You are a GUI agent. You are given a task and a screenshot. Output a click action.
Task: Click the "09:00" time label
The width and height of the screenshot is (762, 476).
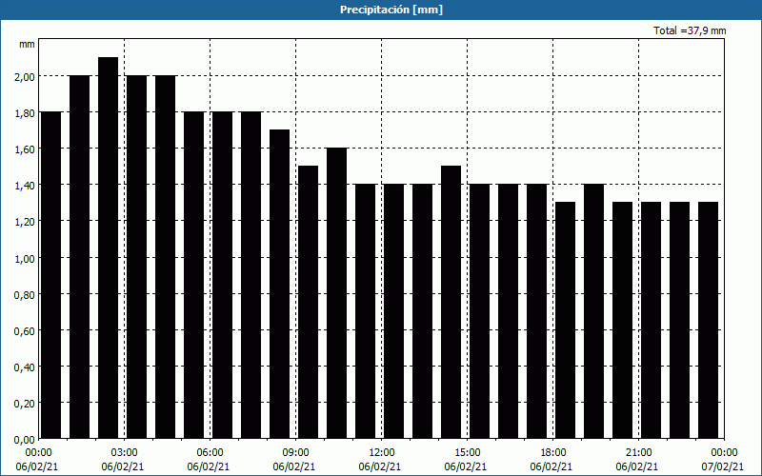coord(295,453)
